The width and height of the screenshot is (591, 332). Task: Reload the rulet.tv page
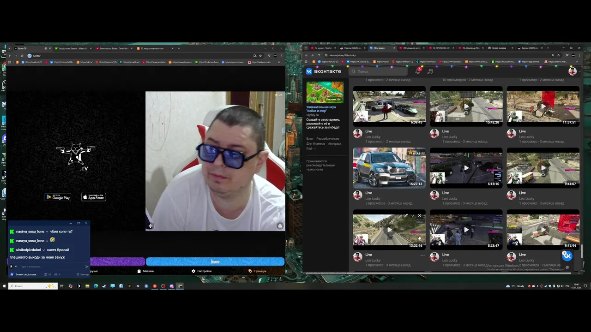(22, 56)
